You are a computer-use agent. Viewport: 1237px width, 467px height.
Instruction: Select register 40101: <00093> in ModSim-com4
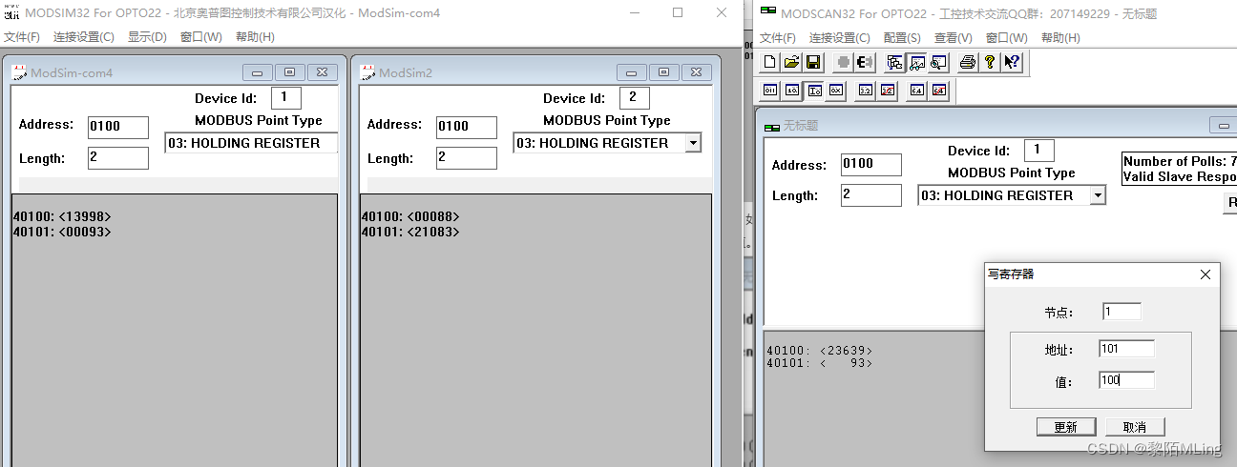point(62,232)
